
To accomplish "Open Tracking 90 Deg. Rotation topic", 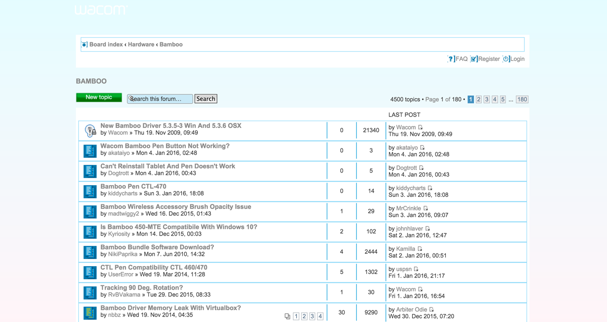I will click(141, 288).
